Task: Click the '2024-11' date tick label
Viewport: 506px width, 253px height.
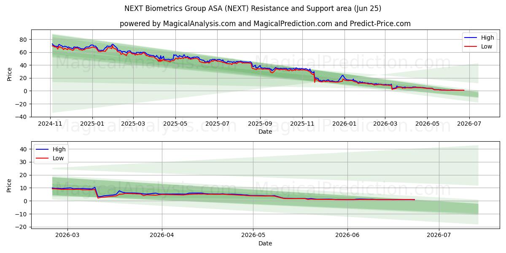Action: click(x=50, y=124)
